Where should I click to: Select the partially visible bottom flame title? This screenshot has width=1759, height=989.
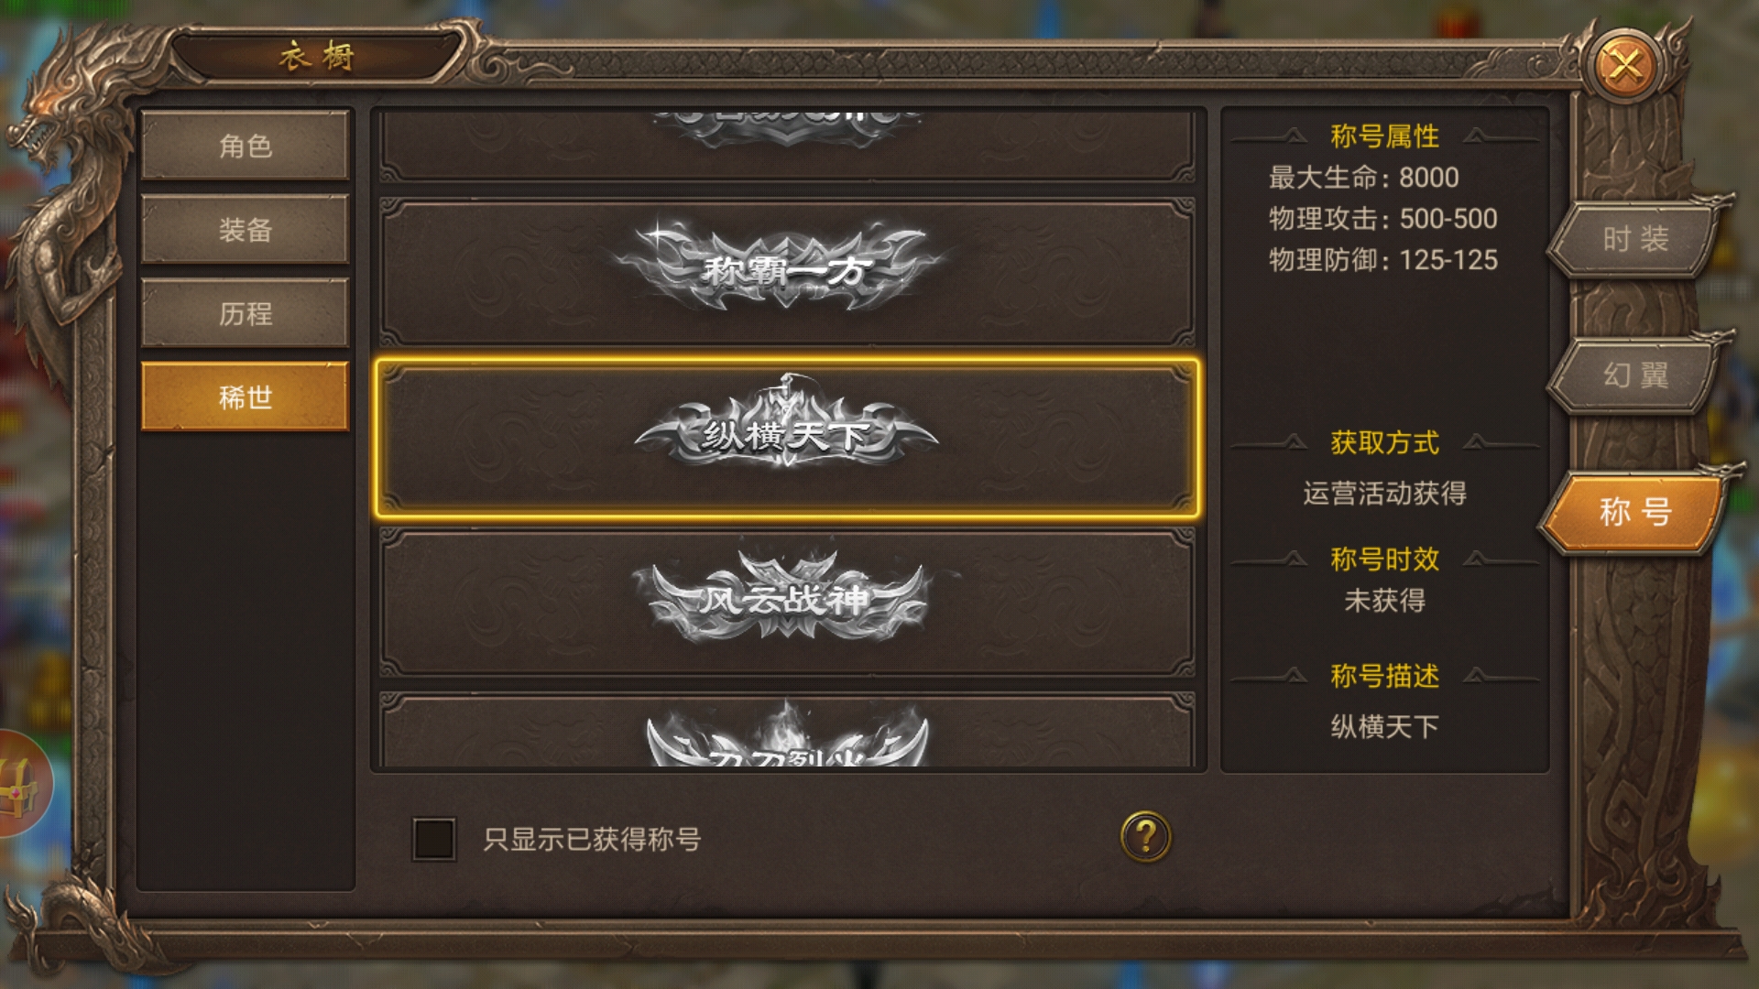(x=787, y=730)
